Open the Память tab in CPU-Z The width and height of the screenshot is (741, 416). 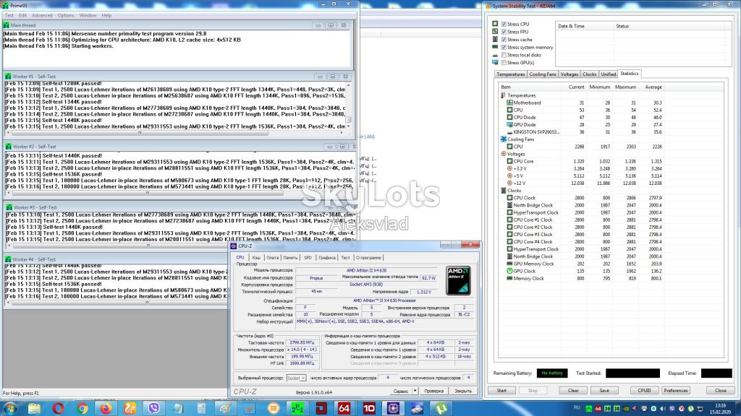[x=290, y=258]
